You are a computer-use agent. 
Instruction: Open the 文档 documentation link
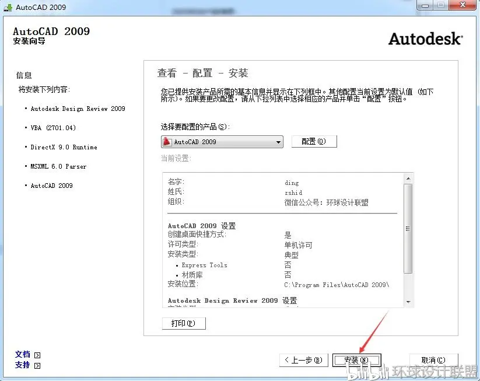(x=23, y=354)
